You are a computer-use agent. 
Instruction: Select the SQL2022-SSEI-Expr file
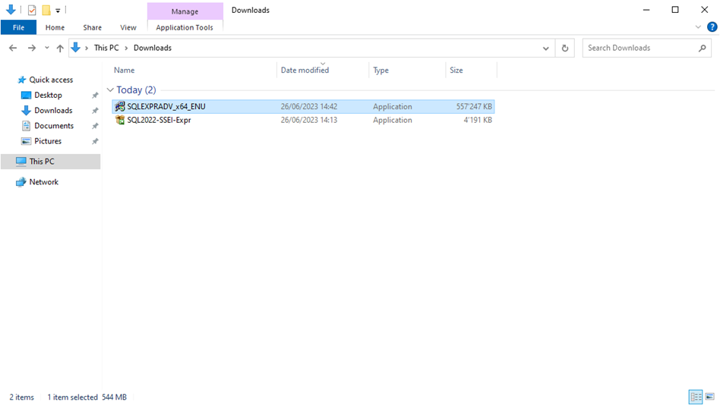303,120
